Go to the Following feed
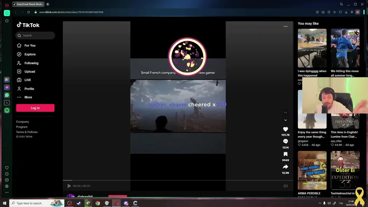The width and height of the screenshot is (368, 207). click(31, 63)
